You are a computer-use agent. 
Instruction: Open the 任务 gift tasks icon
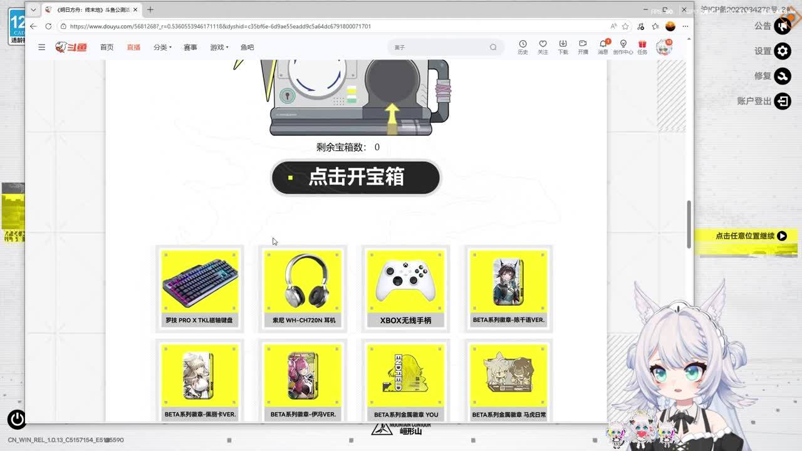pyautogui.click(x=642, y=46)
